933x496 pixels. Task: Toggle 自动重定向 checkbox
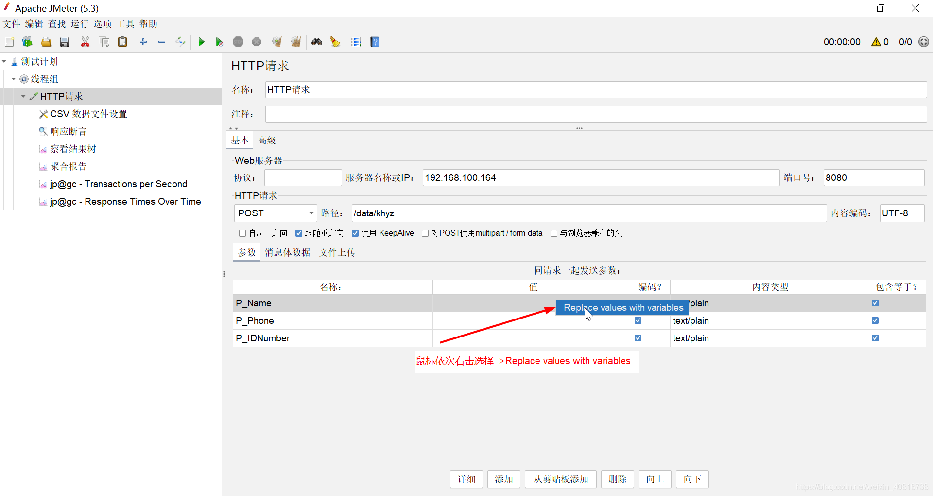tap(242, 233)
